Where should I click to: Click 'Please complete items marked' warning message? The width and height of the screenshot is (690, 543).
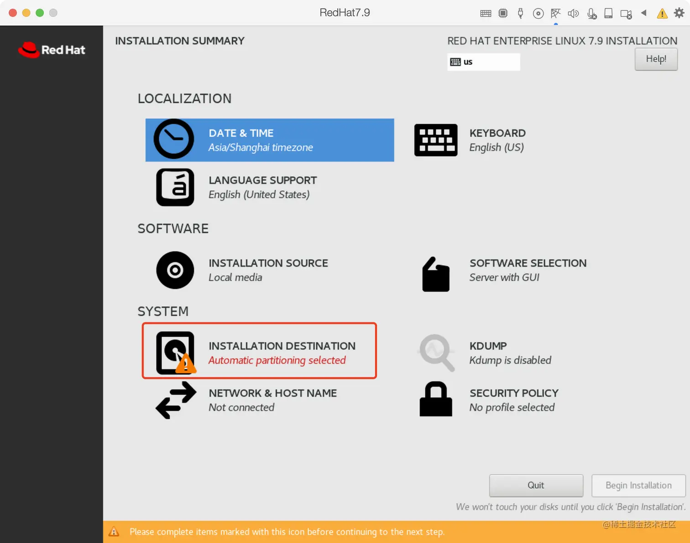(x=287, y=532)
